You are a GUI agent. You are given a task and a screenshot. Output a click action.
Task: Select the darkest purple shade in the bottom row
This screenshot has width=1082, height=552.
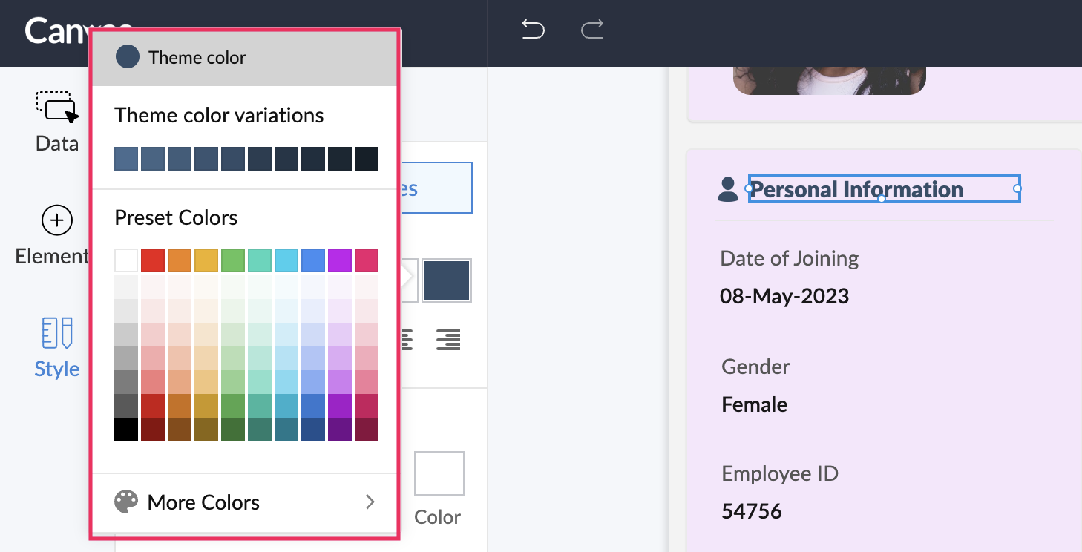coord(340,430)
